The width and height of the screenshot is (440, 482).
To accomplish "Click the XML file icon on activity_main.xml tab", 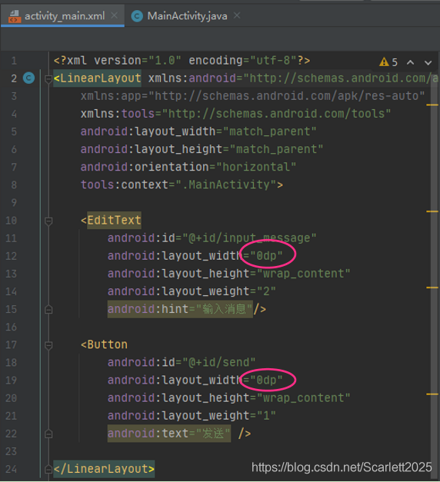I will 14,16.
